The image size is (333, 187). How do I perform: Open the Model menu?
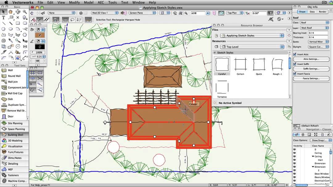click(x=88, y=2)
